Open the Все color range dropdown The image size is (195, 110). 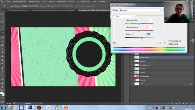125,16
